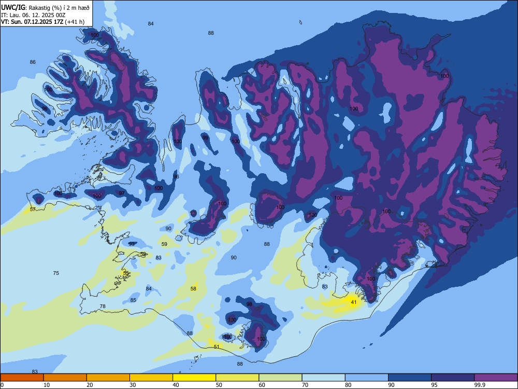
Task: Click the '99' value on the map
Action: coord(205,137)
